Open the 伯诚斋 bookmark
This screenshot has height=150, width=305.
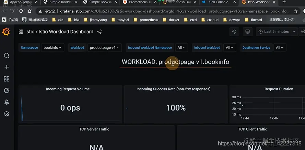[10, 20]
